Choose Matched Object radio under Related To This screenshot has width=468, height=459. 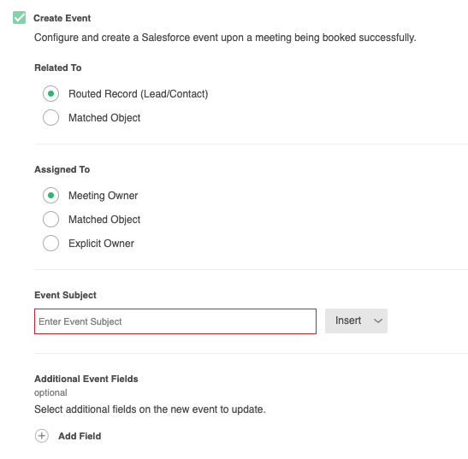pyautogui.click(x=50, y=117)
